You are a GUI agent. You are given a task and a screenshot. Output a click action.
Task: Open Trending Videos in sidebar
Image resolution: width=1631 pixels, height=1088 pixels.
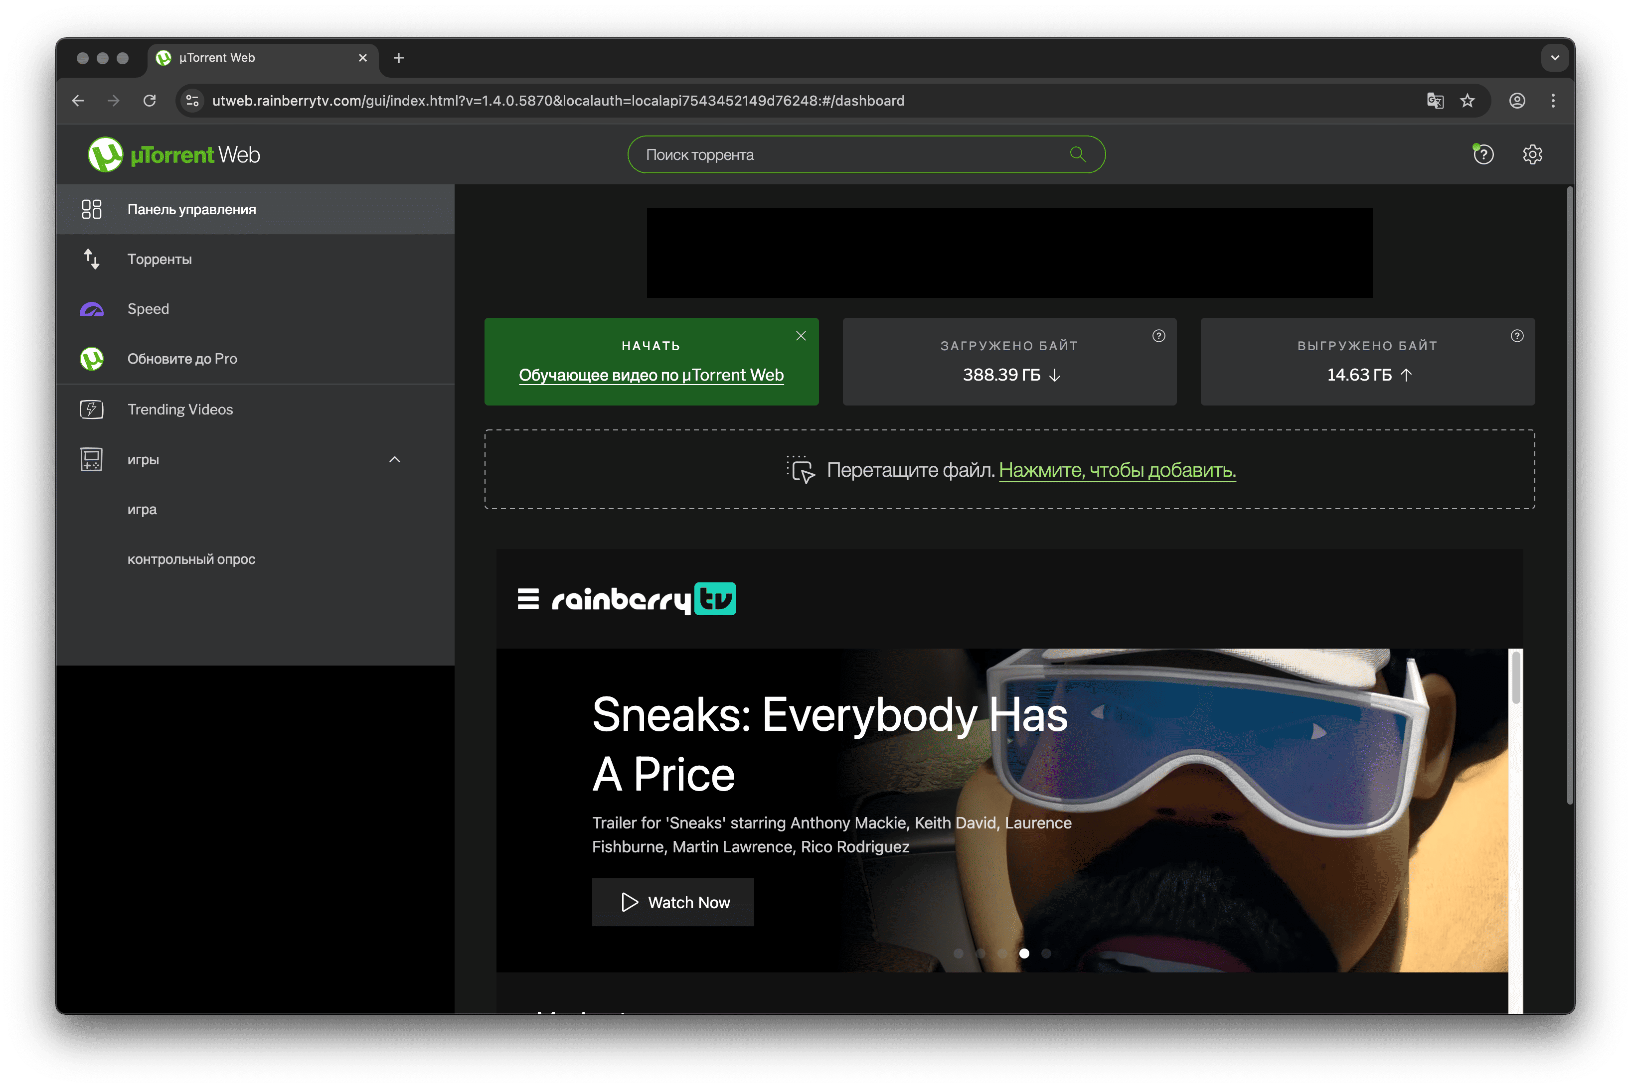coord(255,409)
